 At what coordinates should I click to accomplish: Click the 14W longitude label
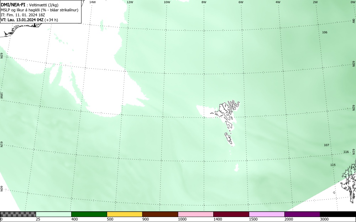tap(93, 2)
